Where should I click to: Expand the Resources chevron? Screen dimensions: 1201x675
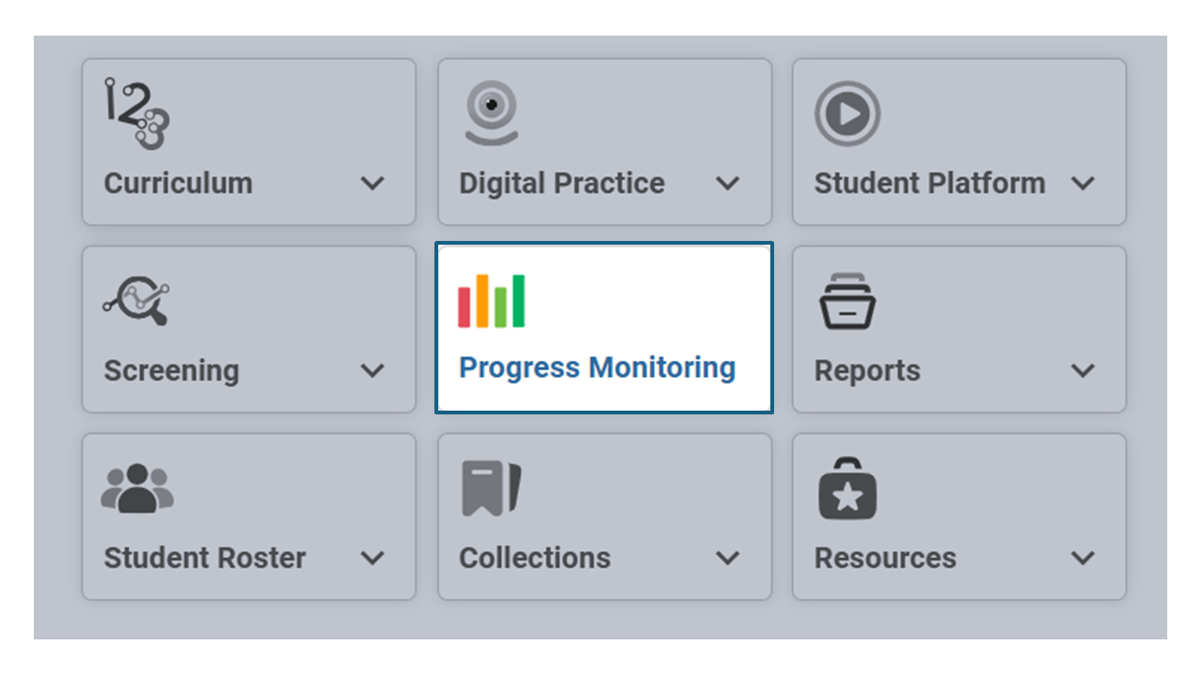coord(1083,559)
